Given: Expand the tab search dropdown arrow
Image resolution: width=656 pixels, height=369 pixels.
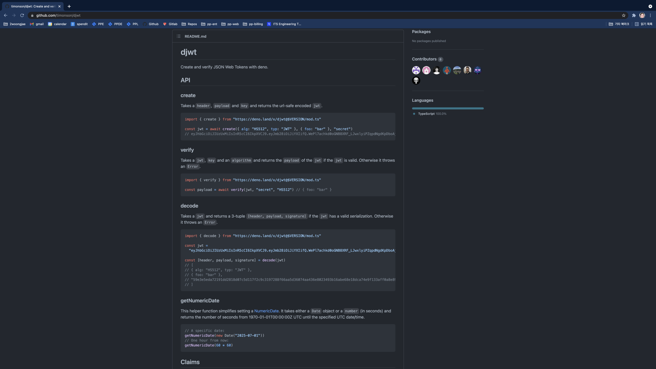Looking at the screenshot, I should tap(650, 6).
